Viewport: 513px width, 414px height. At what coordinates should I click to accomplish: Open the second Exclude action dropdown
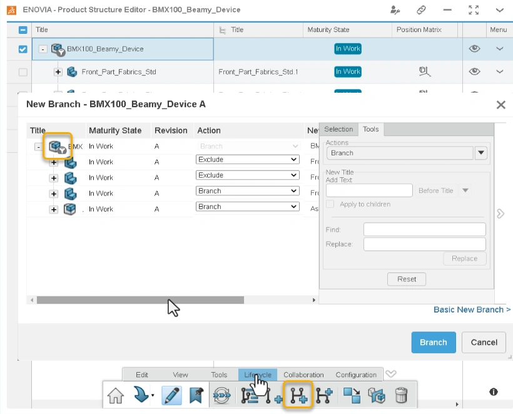point(248,175)
